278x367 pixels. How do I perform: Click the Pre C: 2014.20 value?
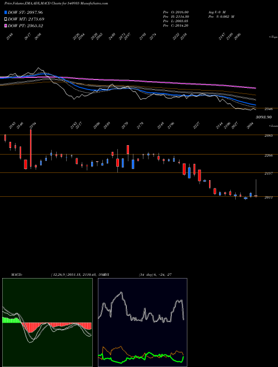click(176, 26)
